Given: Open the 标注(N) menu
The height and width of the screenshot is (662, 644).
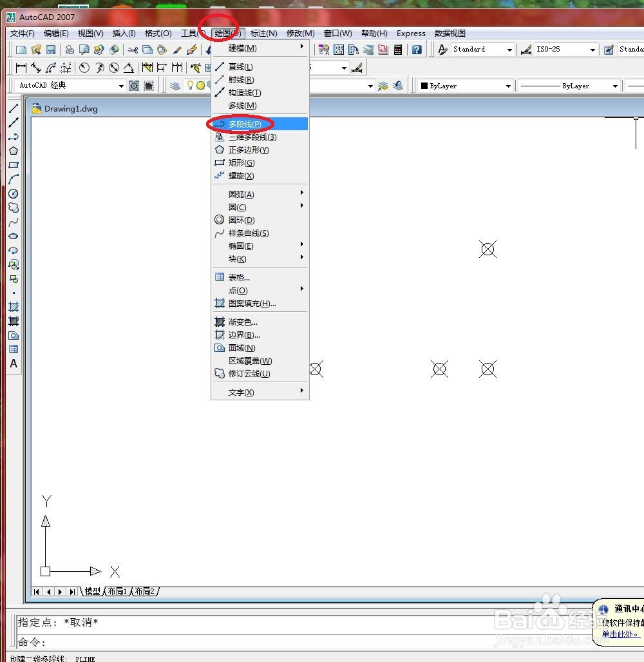Looking at the screenshot, I should [263, 34].
